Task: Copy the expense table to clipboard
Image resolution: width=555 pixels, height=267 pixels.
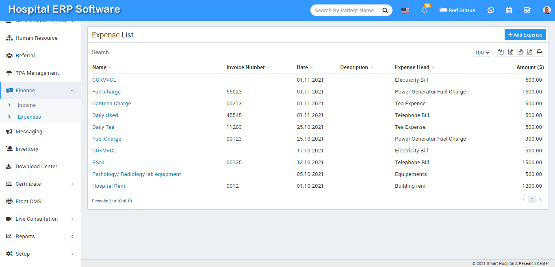Action: (501, 52)
